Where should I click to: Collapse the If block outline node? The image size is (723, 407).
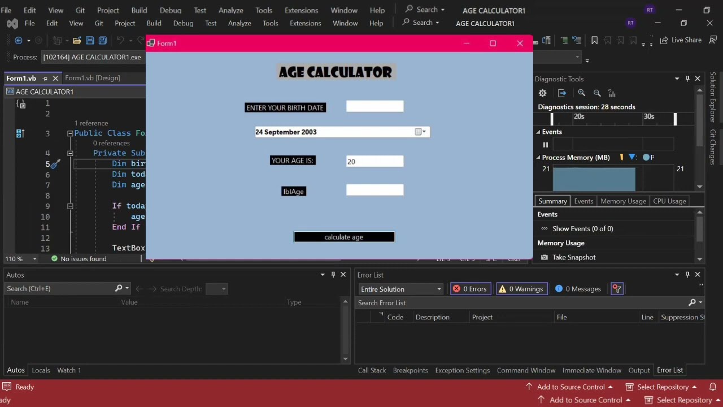[x=70, y=206]
